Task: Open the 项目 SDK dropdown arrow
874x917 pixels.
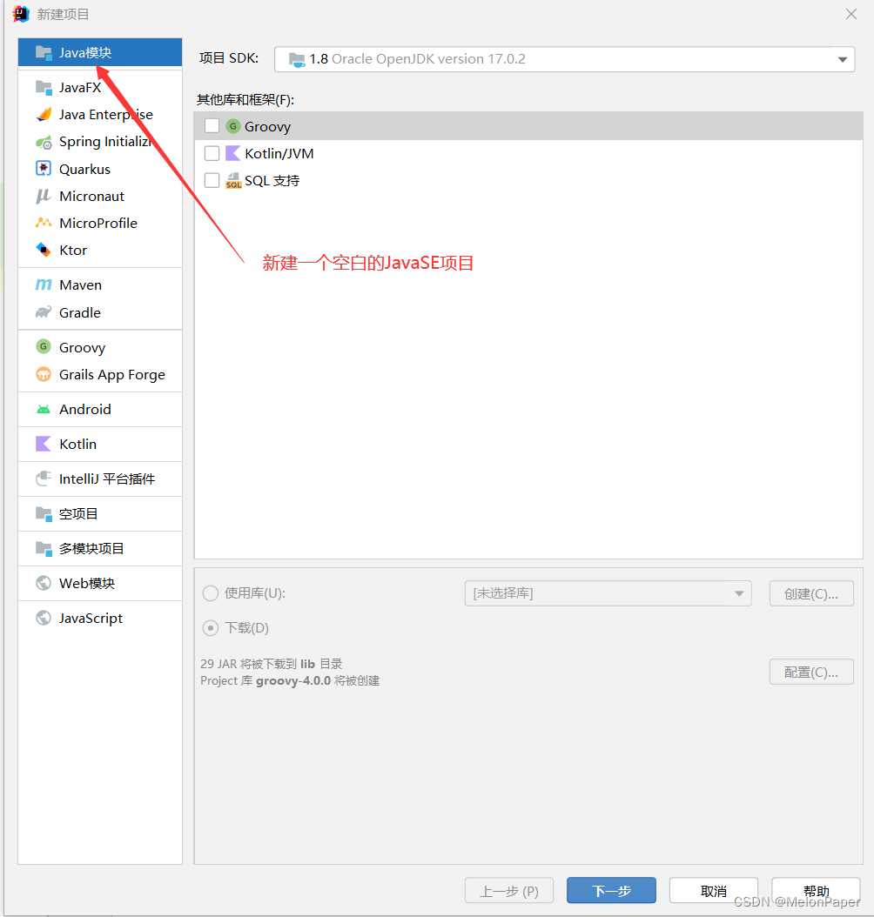Action: tap(843, 60)
